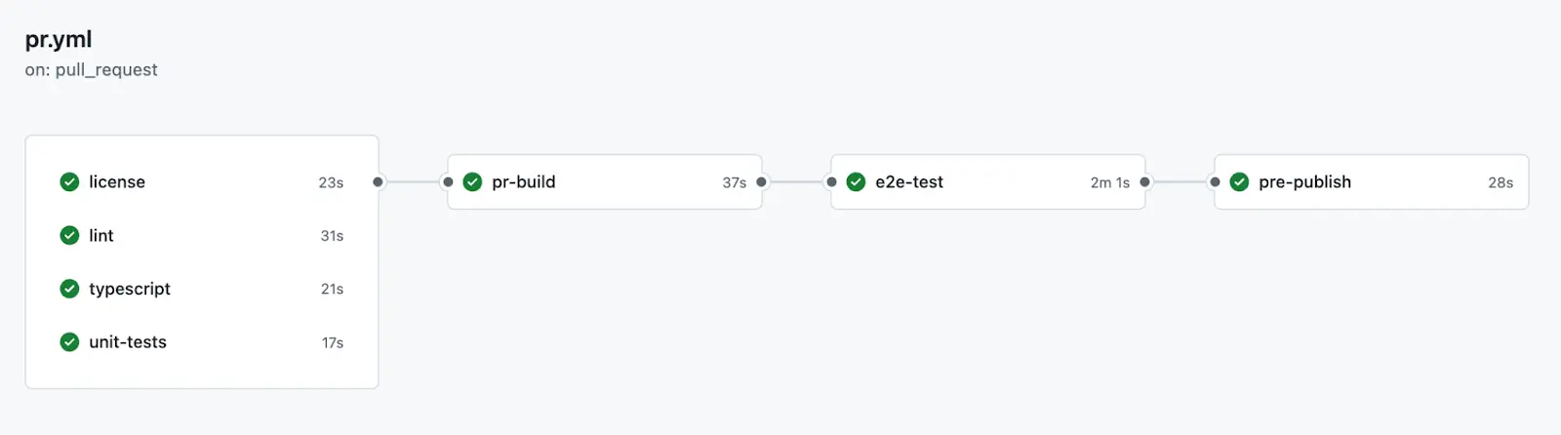Open the e2e-test job node
The height and width of the screenshot is (435, 1561).
point(987,182)
